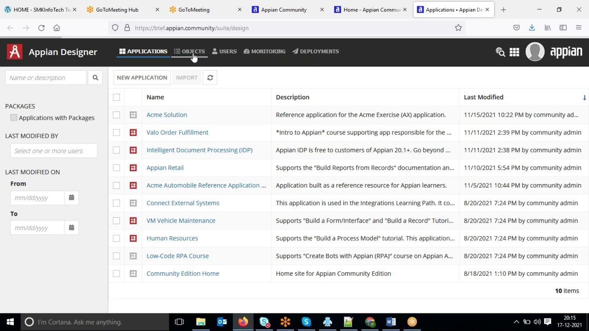Viewport: 589px width, 331px height.
Task: Open the Low-Code RPA Course application
Action: pyautogui.click(x=178, y=256)
